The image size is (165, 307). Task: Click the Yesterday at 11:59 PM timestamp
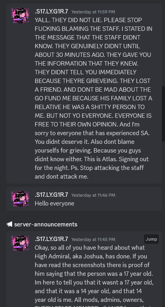pyautogui.click(x=93, y=12)
